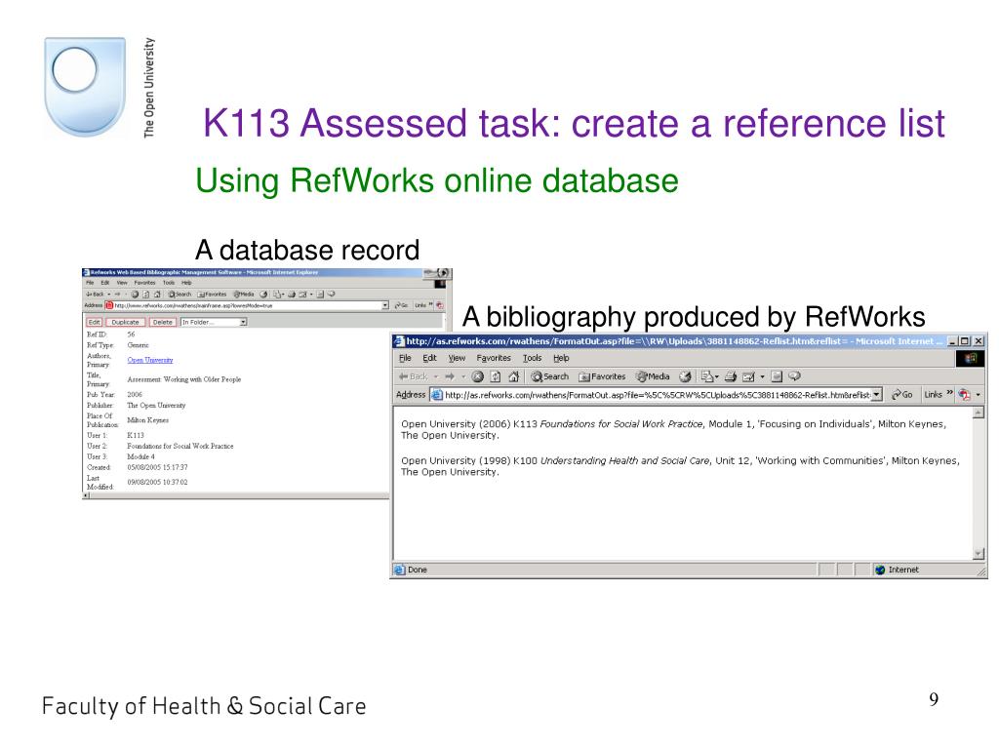Image resolution: width=999 pixels, height=749 pixels.
Task: Click Edit button in RefWorks record
Action: (95, 322)
